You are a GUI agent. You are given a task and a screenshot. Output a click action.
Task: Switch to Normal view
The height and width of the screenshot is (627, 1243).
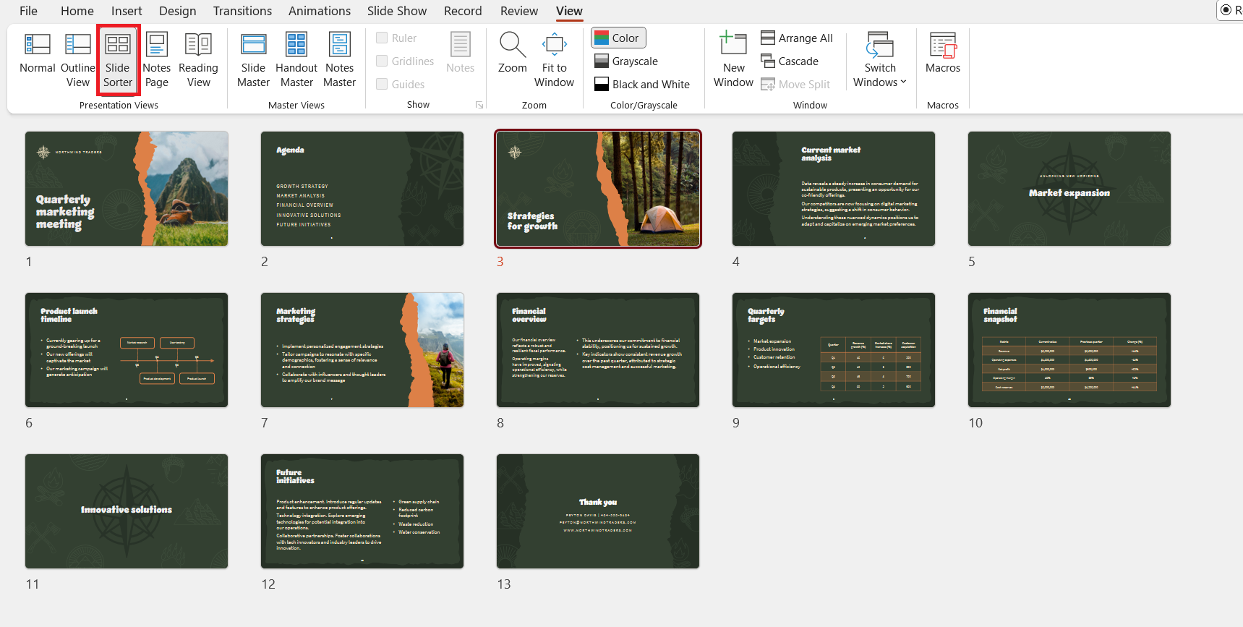coord(38,54)
